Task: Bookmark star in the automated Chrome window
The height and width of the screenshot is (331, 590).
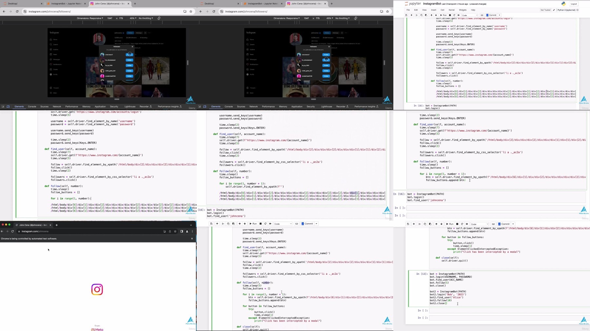Action: (x=175, y=231)
